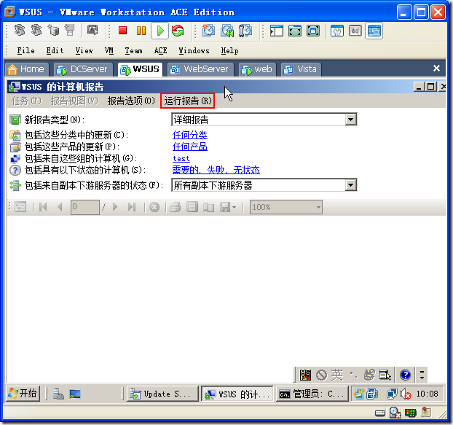Expand the 所有副本下游服务器 dropdown
Screen dimensions: 453x425
click(351, 185)
